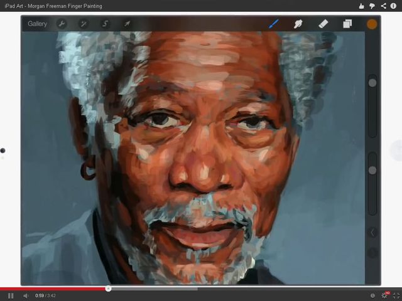
Task: Adjust the brush opacity slider knob
Action: tap(372, 170)
